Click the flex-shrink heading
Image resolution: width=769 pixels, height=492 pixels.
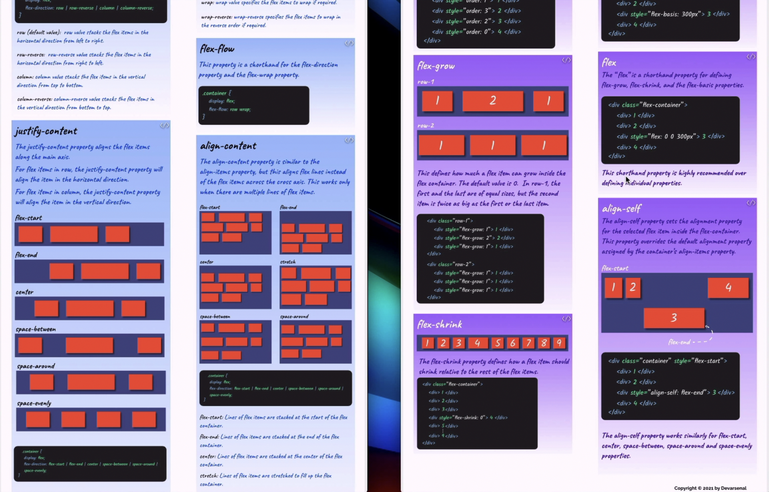pyautogui.click(x=439, y=324)
